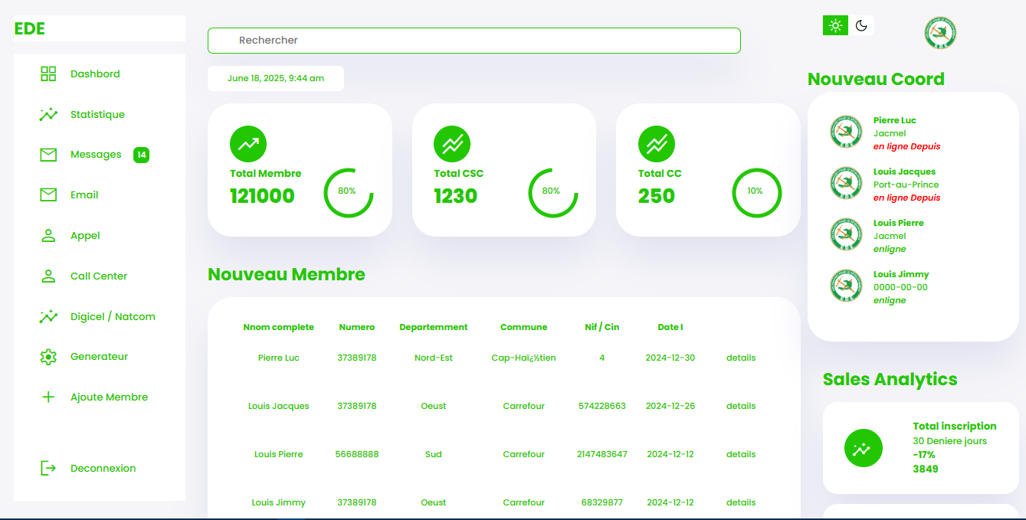The width and height of the screenshot is (1026, 520).
Task: Click the Generateur gear icon
Action: 48,356
